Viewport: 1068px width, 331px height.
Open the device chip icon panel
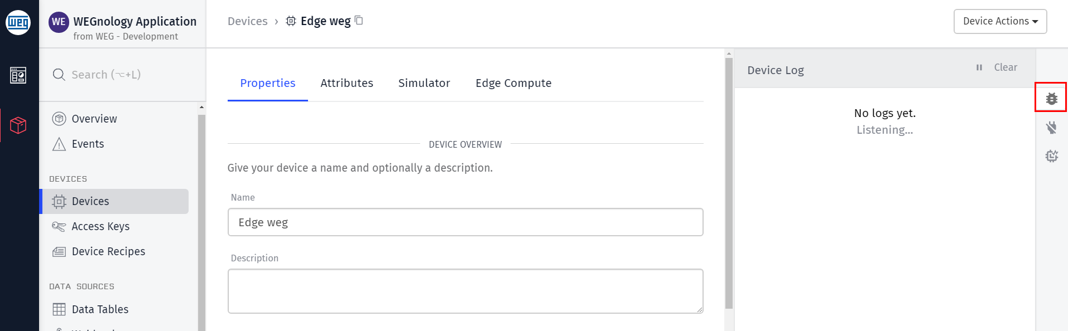coord(1051,156)
